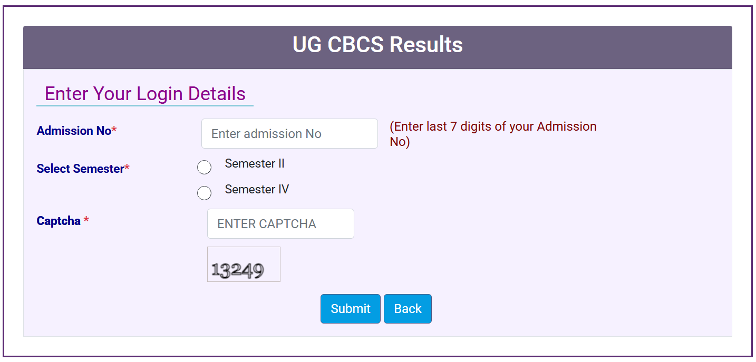Screen dimensions: 756x362
Task: Select the Semester II radio button
Action: pos(204,167)
